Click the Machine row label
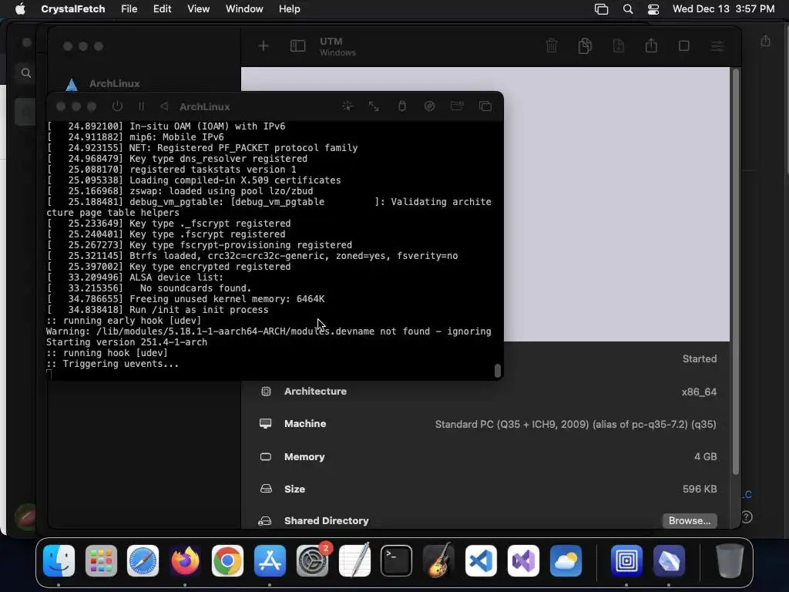789x592 pixels. click(x=305, y=424)
